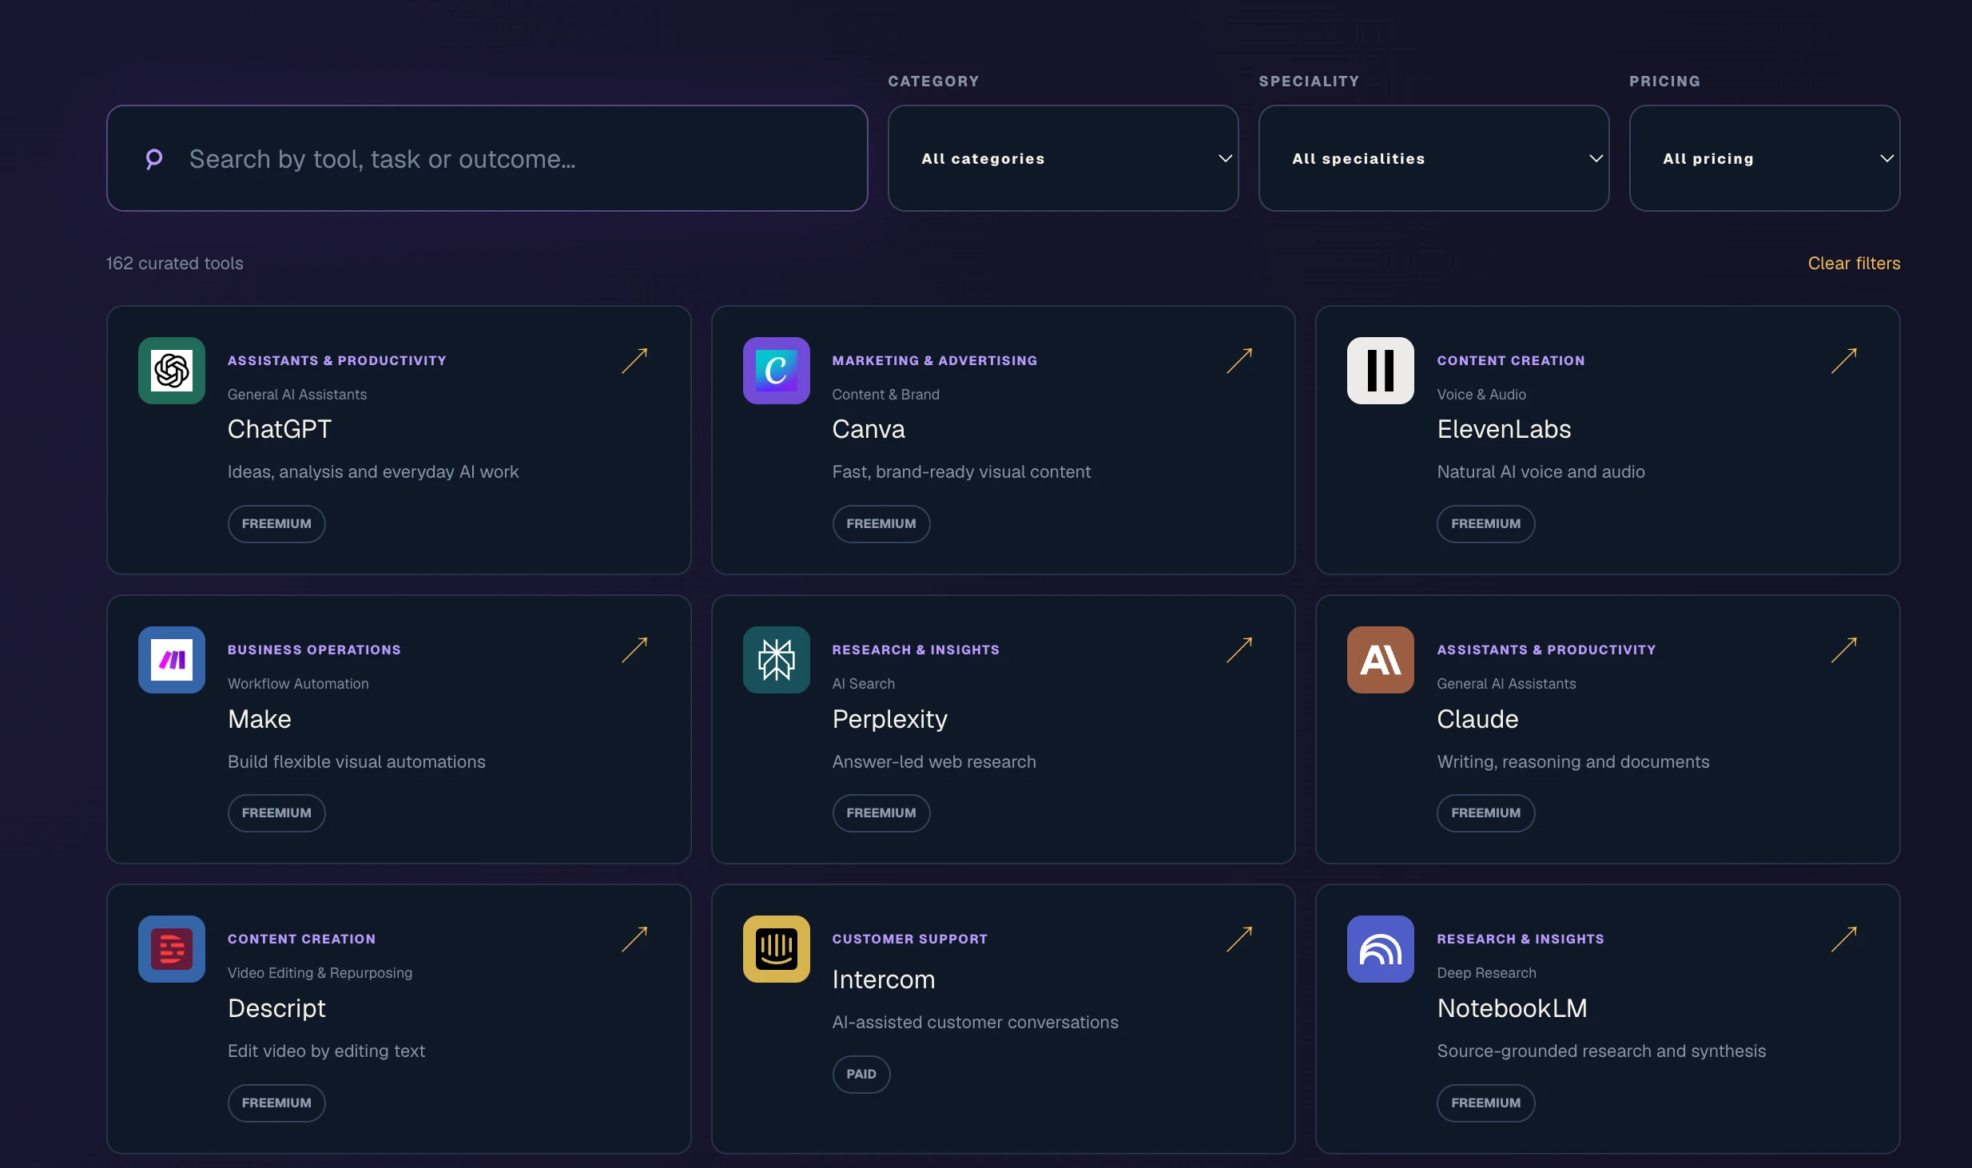Open the Intercom title
1972x1168 pixels.
pyautogui.click(x=884, y=979)
